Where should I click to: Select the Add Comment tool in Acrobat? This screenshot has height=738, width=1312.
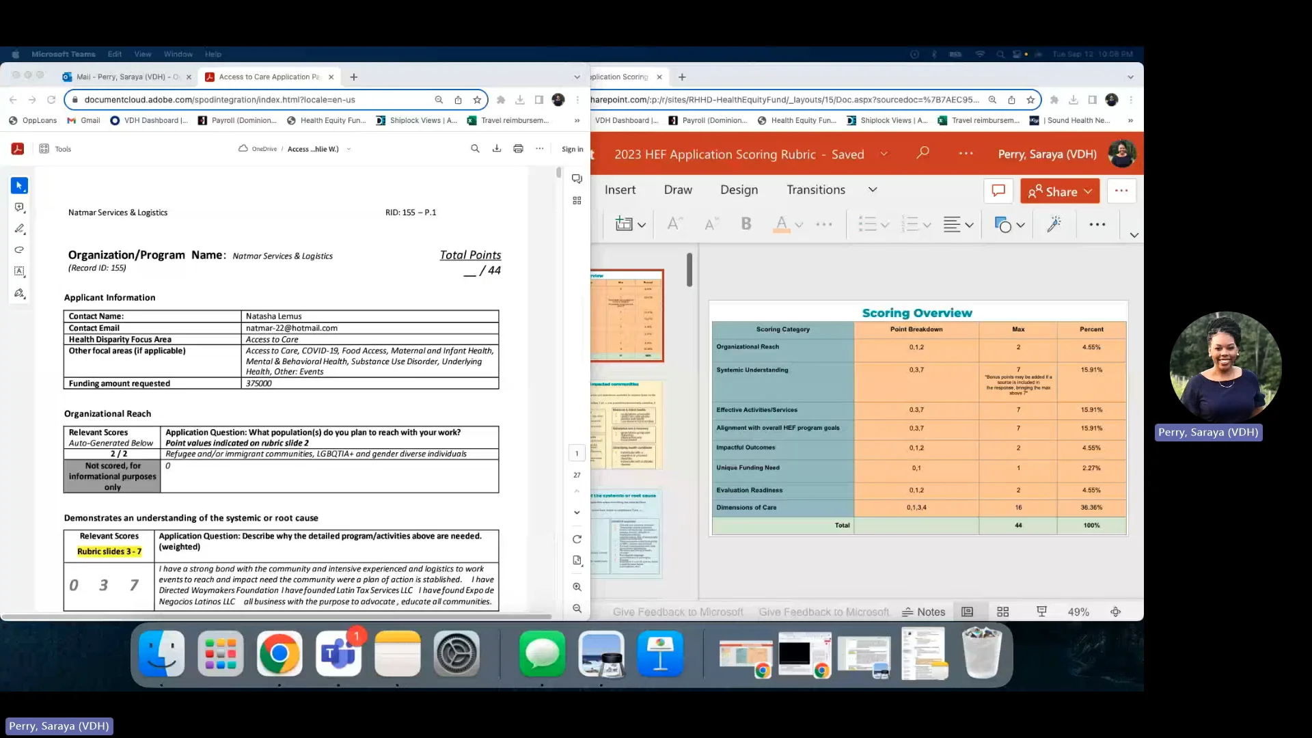click(x=19, y=208)
